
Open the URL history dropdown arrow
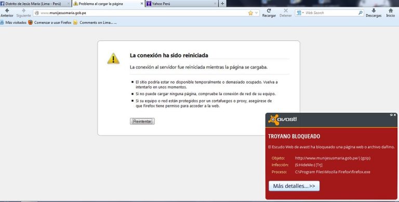coord(256,13)
